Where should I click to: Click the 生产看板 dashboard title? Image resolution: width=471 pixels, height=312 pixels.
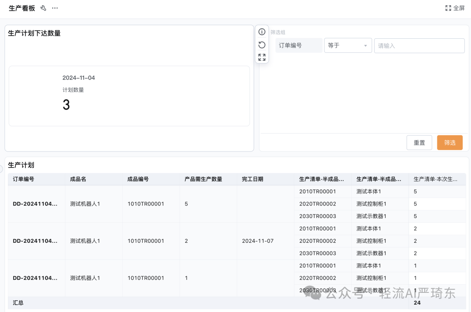22,8
